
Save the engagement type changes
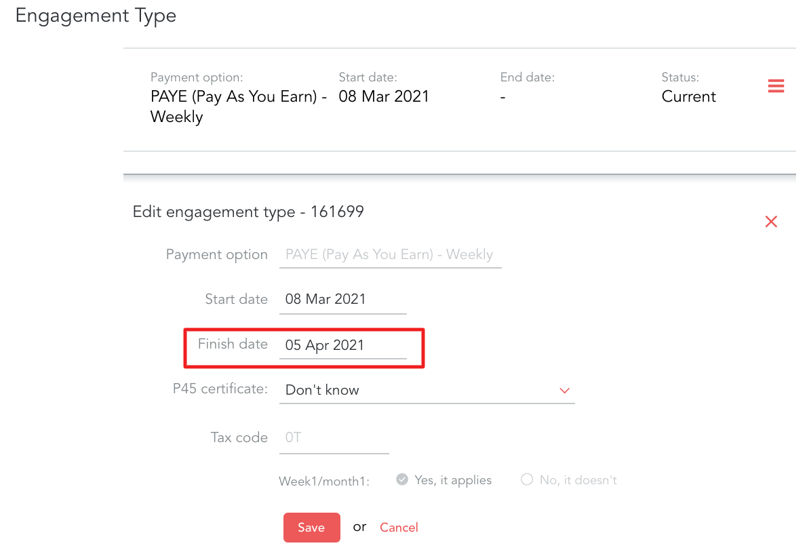pyautogui.click(x=311, y=527)
